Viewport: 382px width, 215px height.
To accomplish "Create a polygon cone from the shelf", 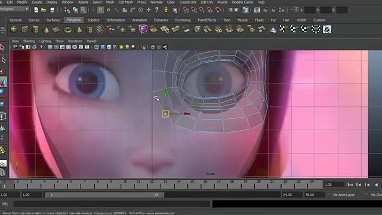I will coord(46,29).
